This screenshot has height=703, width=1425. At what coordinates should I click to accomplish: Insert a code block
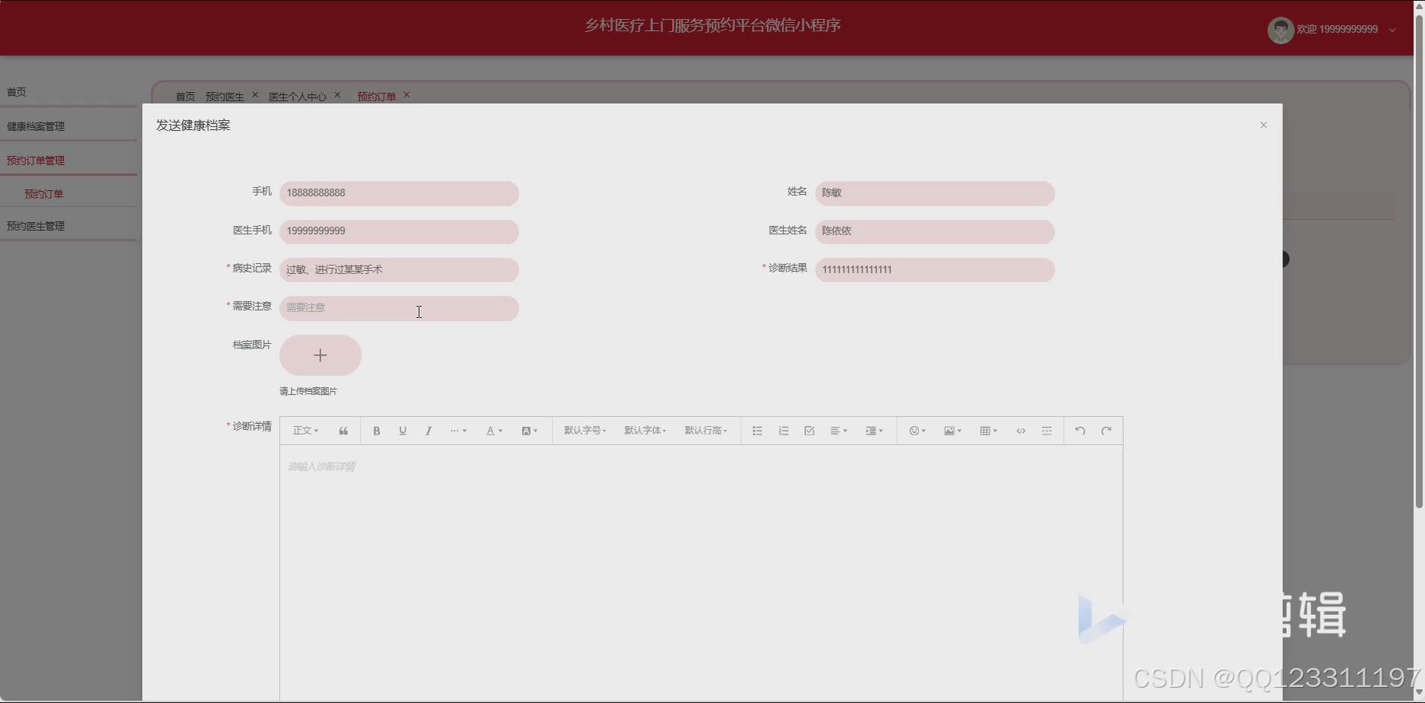(1021, 431)
